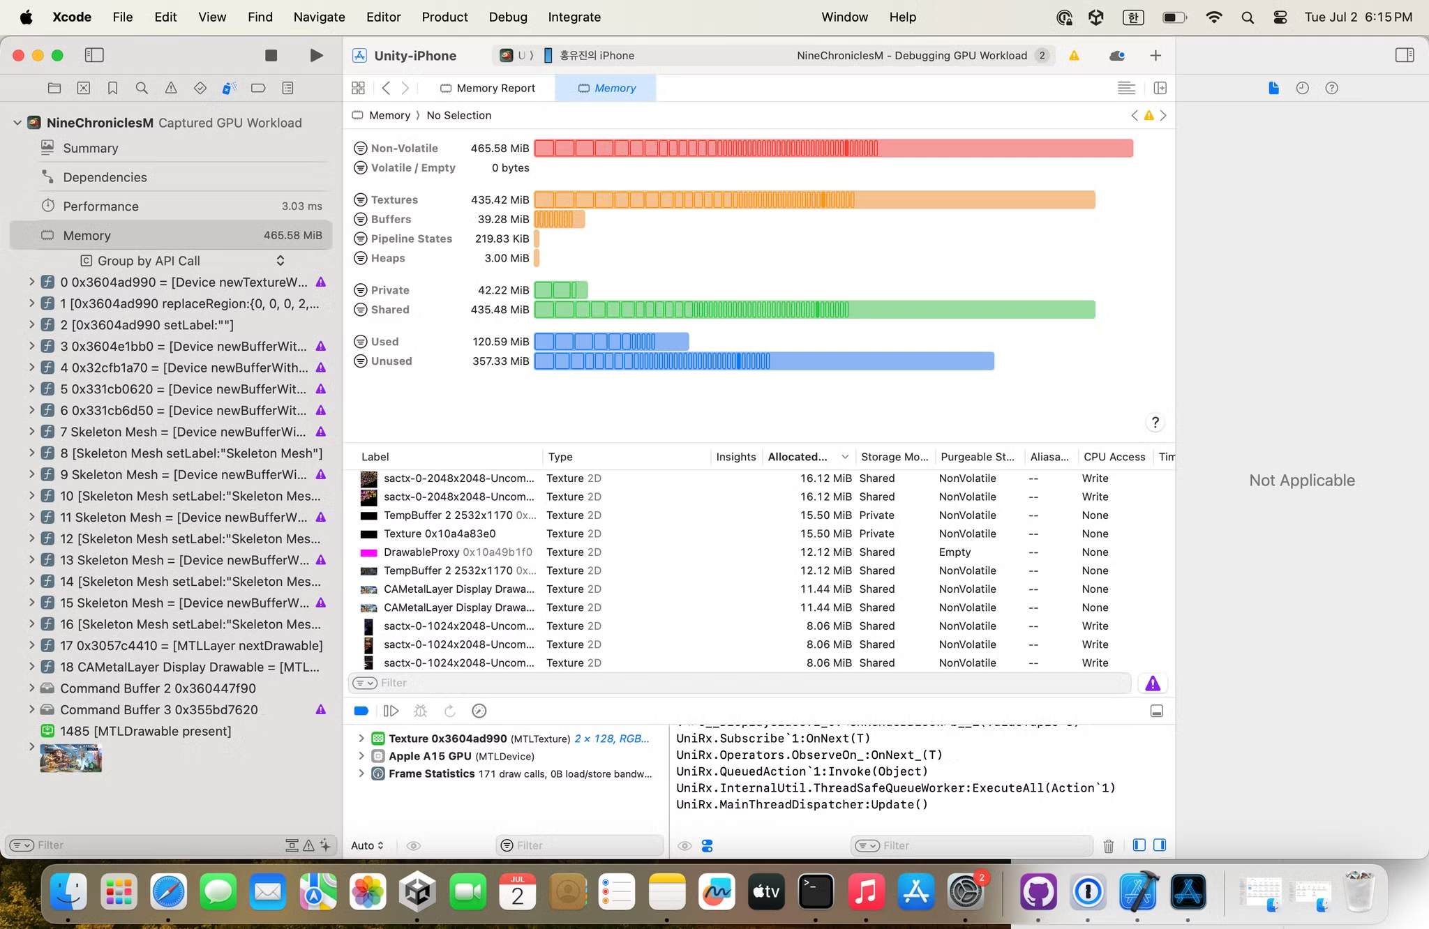Switch to the Memory Report tab
This screenshot has width=1429, height=929.
[488, 88]
